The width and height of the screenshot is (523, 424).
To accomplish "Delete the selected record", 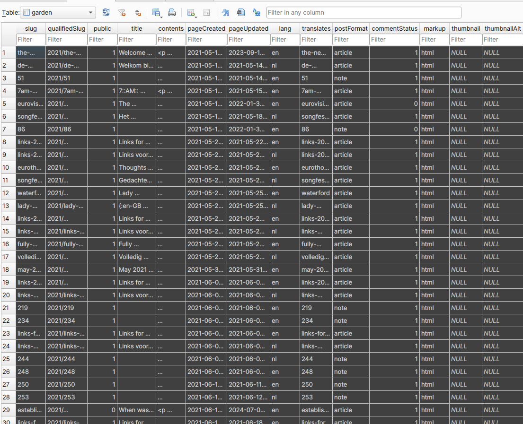I will [206, 12].
